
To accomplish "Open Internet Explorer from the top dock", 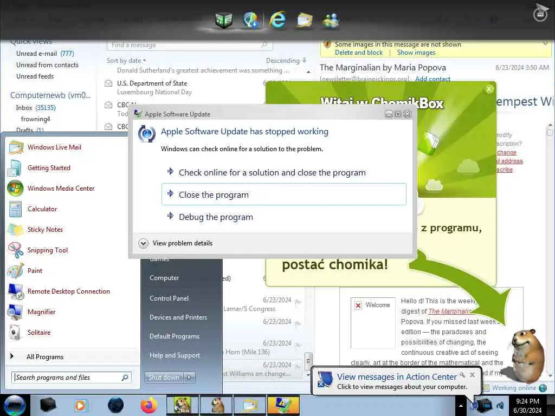I will (x=277, y=19).
